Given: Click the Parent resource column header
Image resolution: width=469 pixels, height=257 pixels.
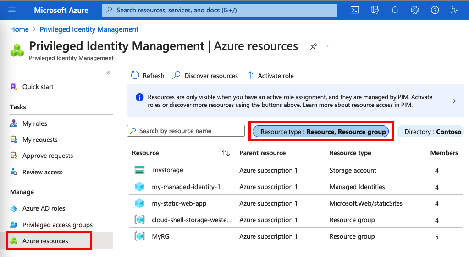Looking at the screenshot, I should point(262,153).
